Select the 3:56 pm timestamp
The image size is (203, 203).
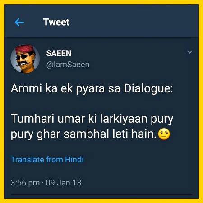pos(25,183)
